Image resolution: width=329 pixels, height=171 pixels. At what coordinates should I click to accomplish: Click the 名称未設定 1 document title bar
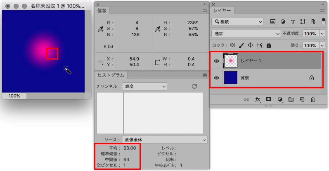[47, 6]
